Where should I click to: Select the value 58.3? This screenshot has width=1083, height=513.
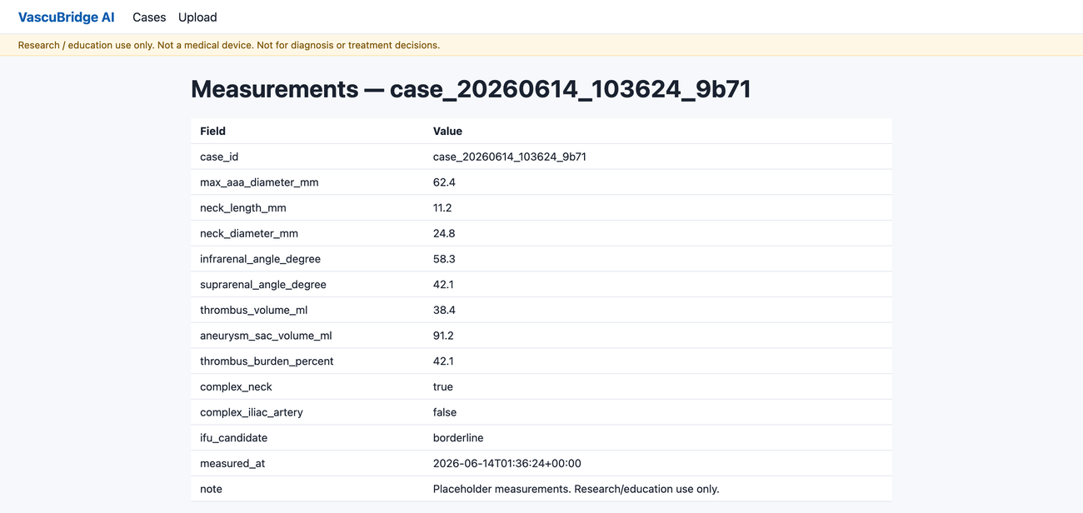(x=444, y=259)
